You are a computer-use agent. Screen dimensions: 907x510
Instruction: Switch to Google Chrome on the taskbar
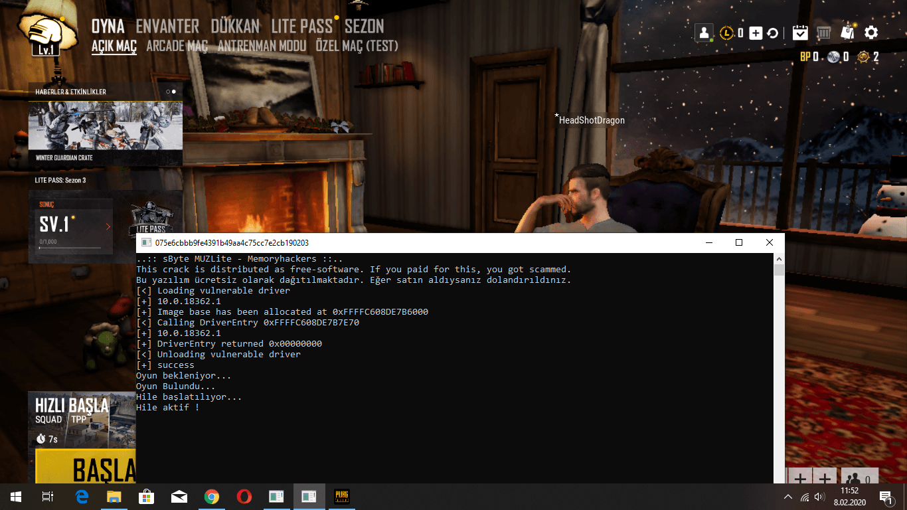[212, 497]
